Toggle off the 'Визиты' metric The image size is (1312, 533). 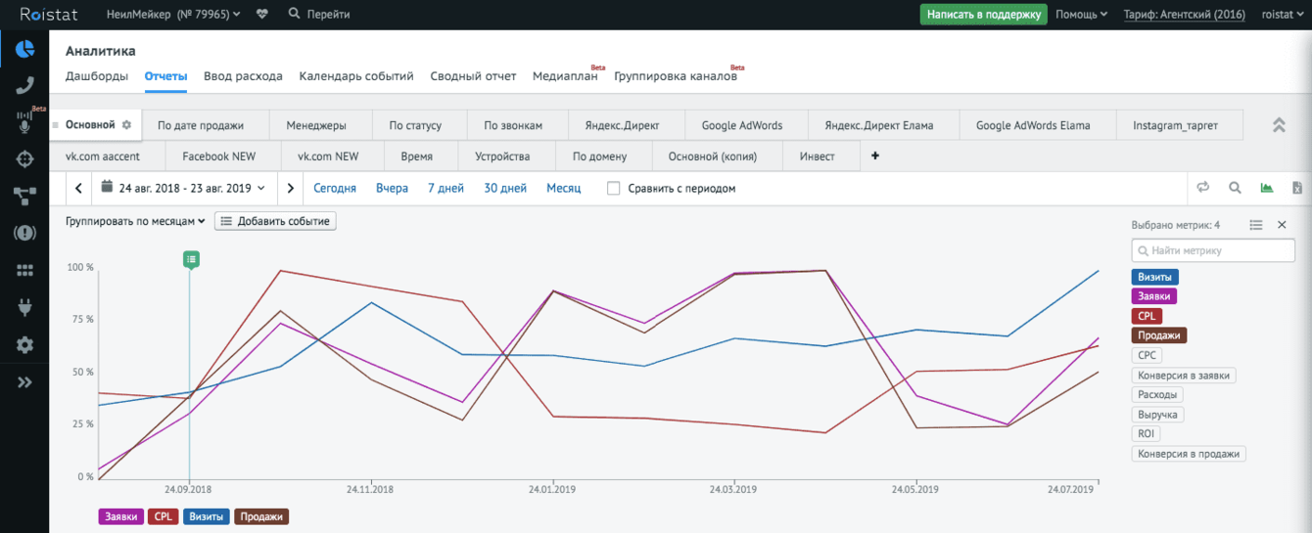pos(1154,278)
